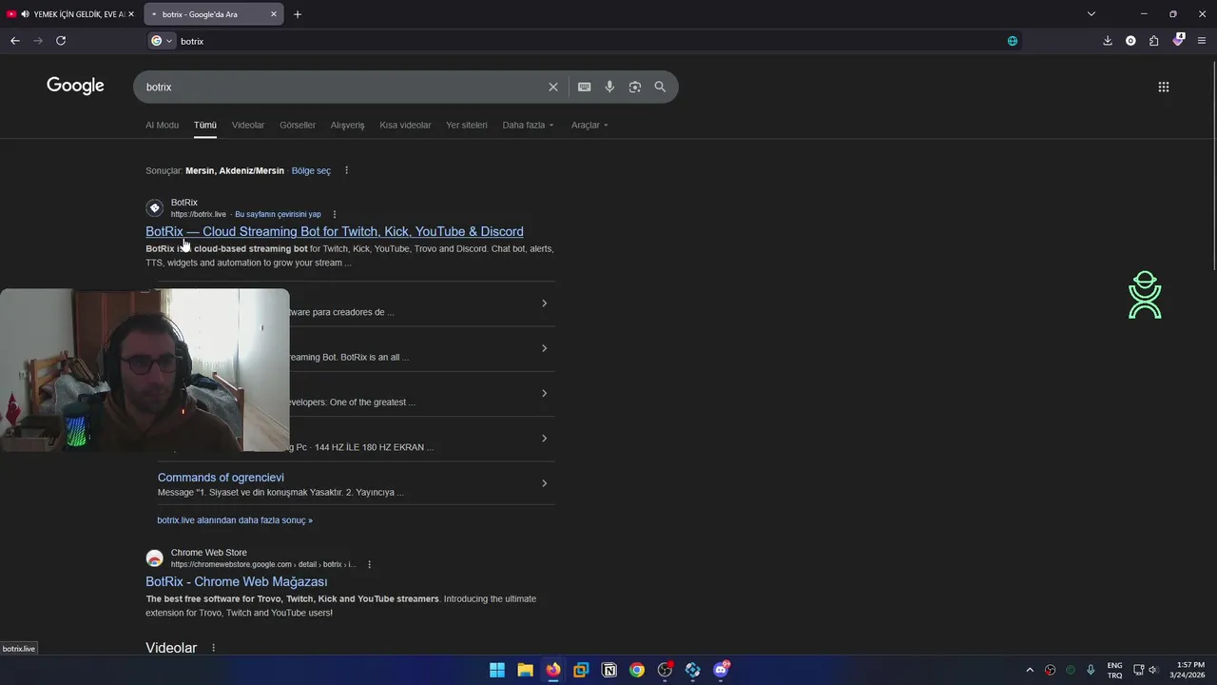
Task: Open the Firefox extensions puzzle icon
Action: click(x=1154, y=41)
